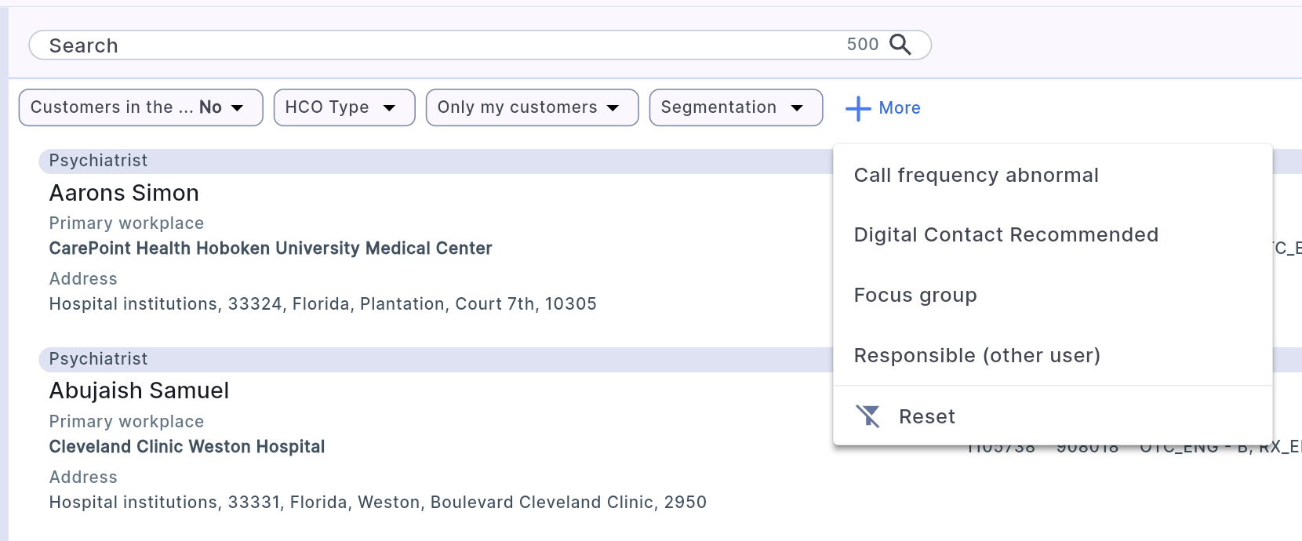Open the Only my customers dropdown

532,107
